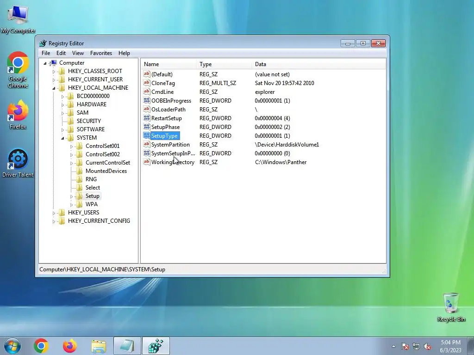The height and width of the screenshot is (355, 474).
Task: Expand ControlSet001 arrow
Action: click(71, 147)
